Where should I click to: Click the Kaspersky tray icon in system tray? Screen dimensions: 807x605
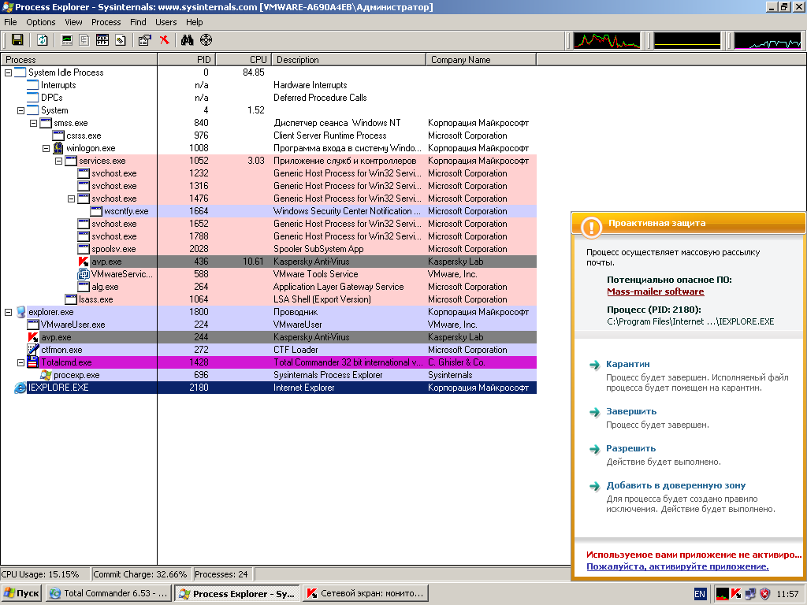[737, 594]
